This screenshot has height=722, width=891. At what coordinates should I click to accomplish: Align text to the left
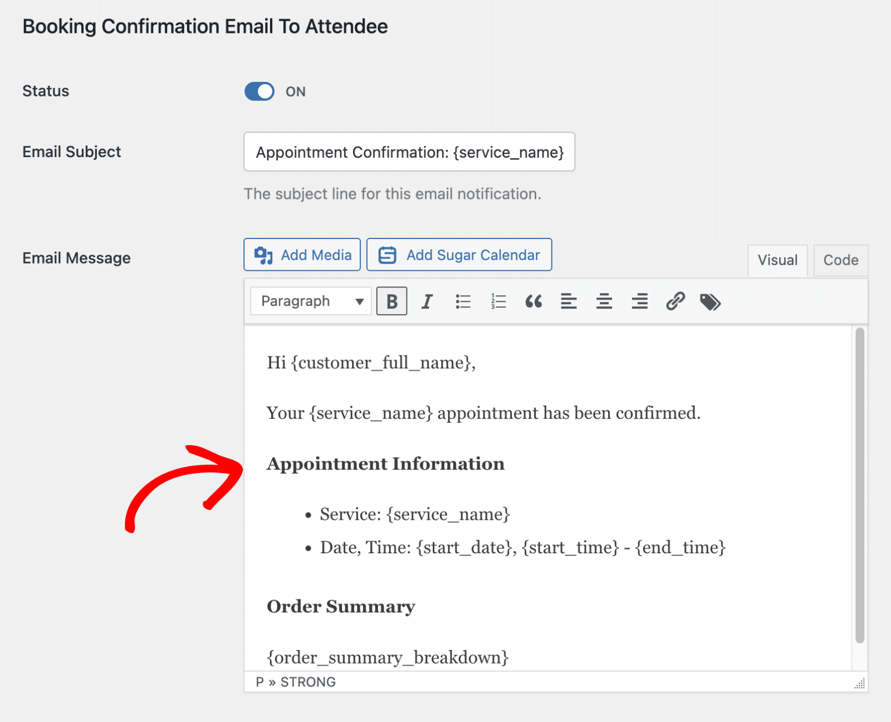(569, 301)
